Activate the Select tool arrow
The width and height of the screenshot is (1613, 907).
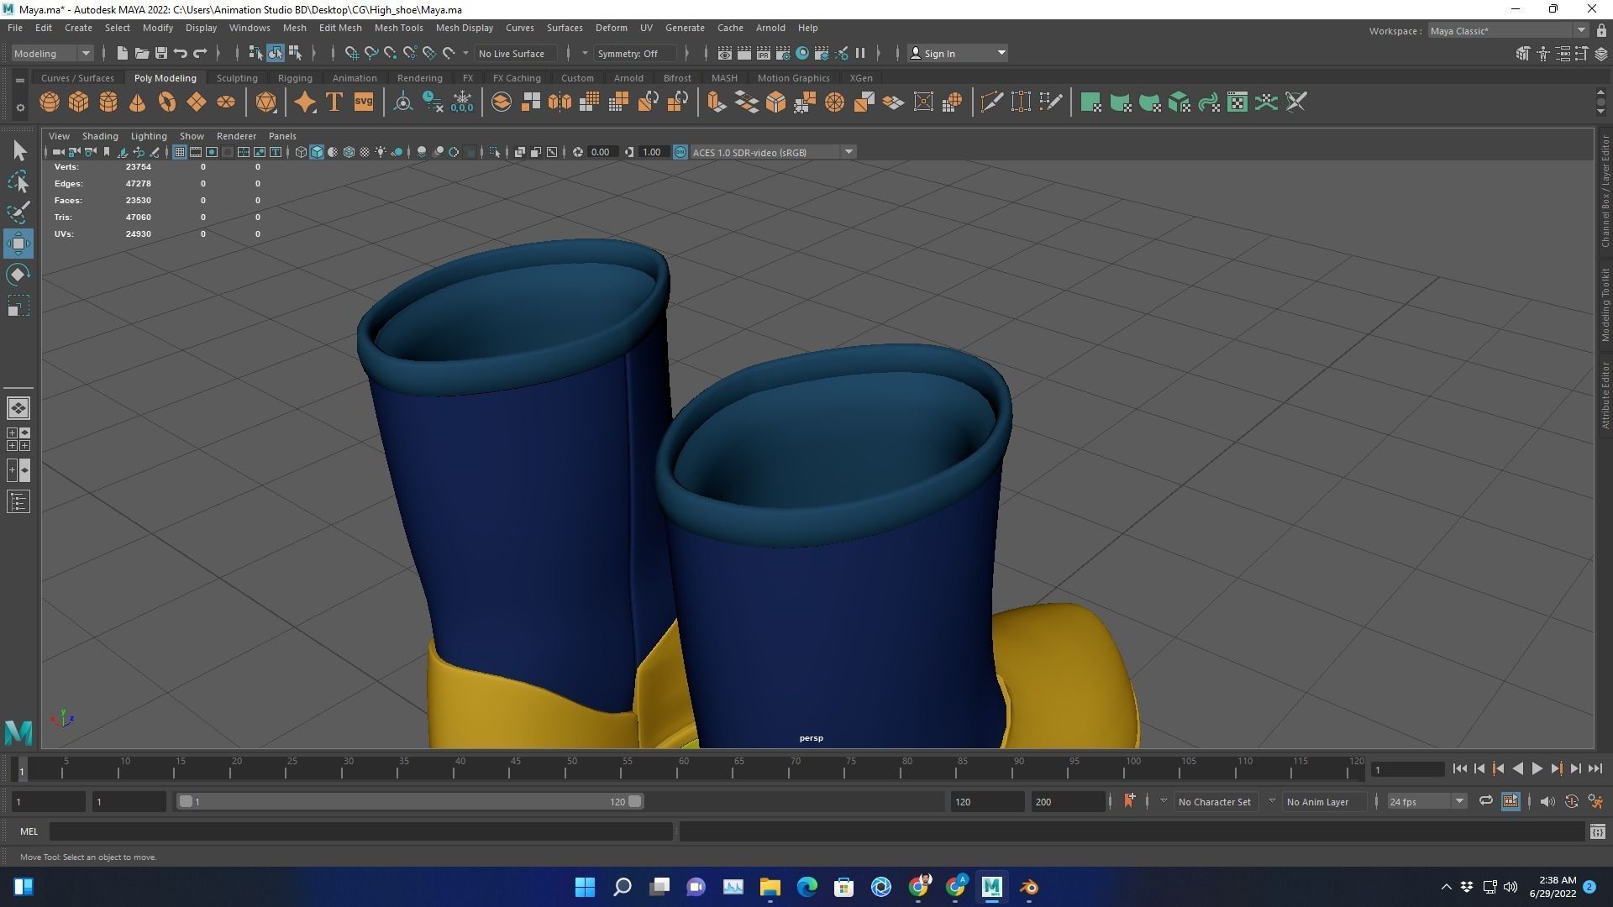point(18,150)
